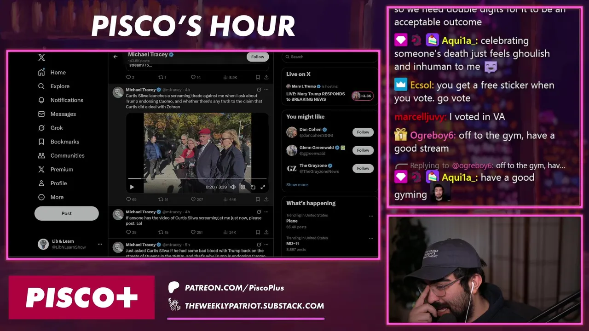589x331 pixels.
Task: Open Lib & Learn account options dots
Action: point(100,244)
